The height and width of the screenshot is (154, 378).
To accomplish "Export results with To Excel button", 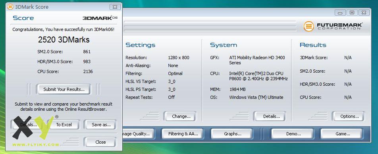I will tap(64, 125).
